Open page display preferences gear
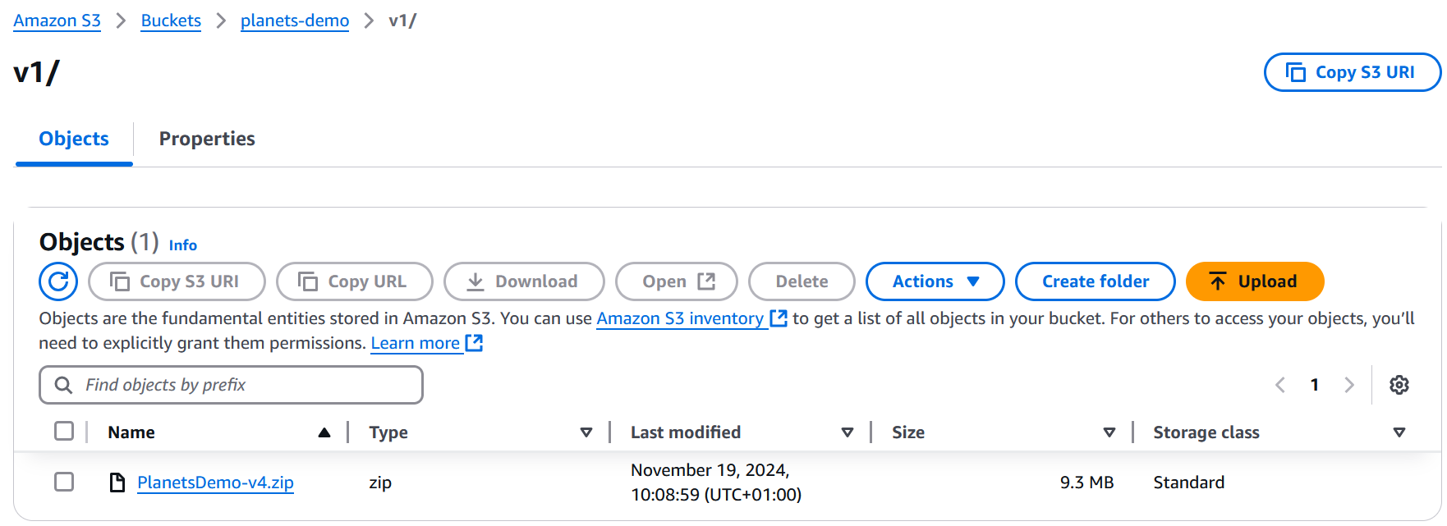The height and width of the screenshot is (526, 1447). [1399, 385]
